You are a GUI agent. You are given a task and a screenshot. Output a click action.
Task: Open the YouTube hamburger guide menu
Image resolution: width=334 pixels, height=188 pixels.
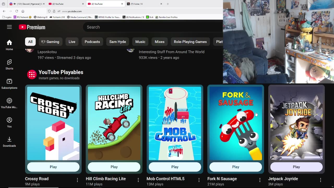pos(9,27)
